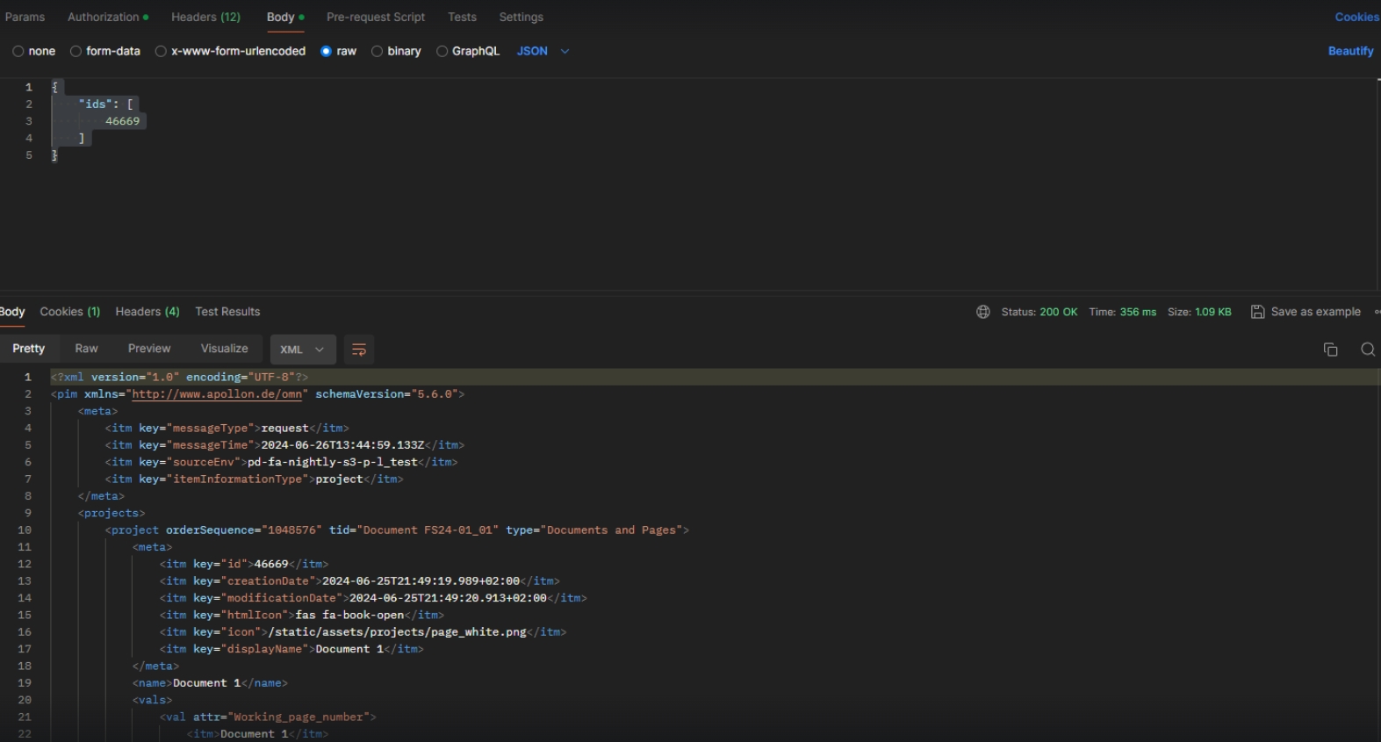Select the form-data body type
The width and height of the screenshot is (1381, 742).
coord(76,51)
